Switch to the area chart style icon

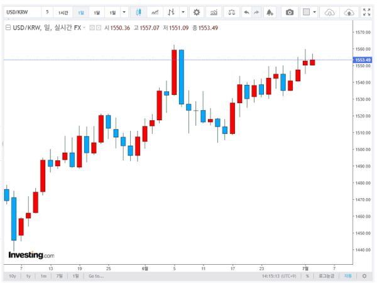pyautogui.click(x=155, y=12)
